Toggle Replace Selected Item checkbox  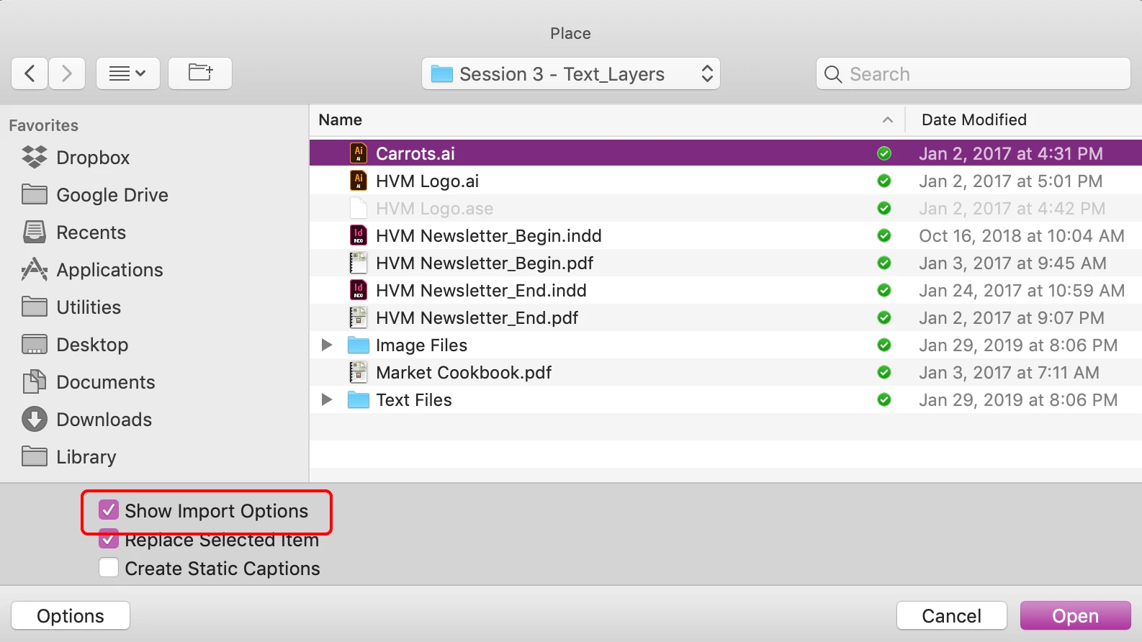(x=109, y=539)
